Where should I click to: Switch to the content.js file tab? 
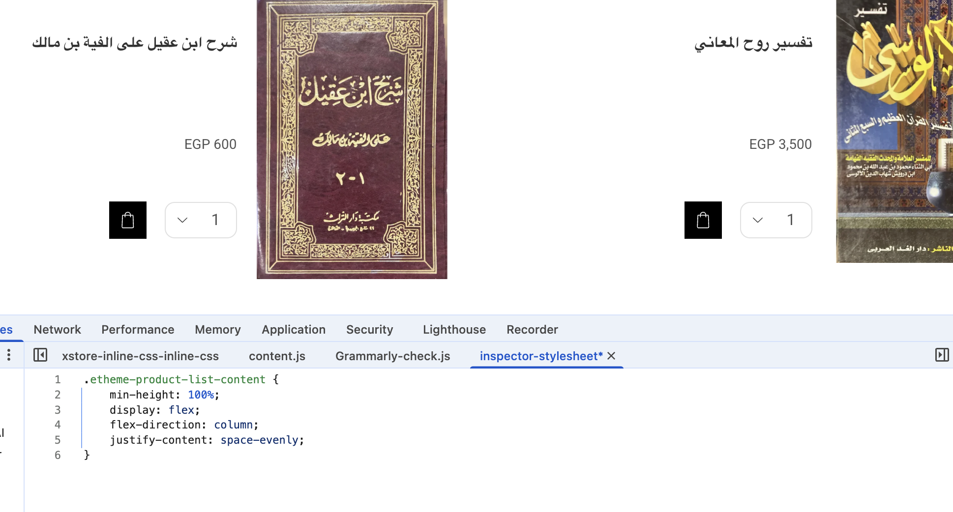277,356
